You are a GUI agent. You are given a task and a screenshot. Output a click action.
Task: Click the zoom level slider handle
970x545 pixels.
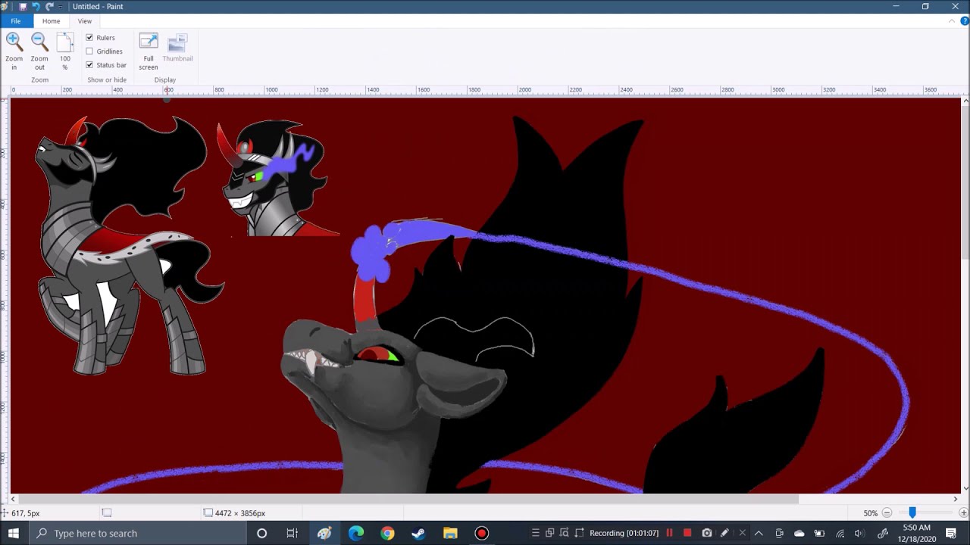click(x=912, y=513)
